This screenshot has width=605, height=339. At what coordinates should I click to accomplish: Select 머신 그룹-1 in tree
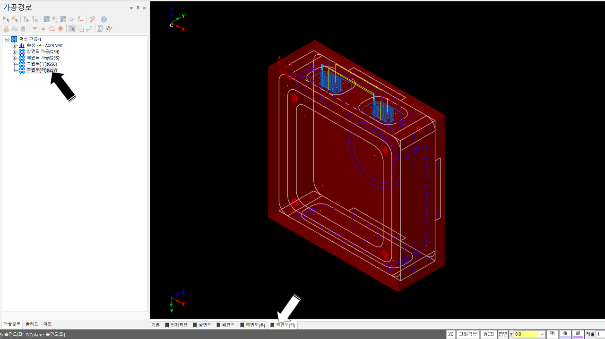pos(30,39)
